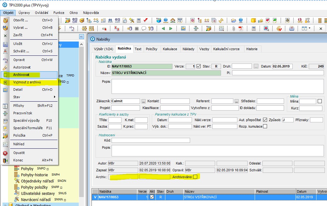327x206 pixels.
Task: Choose Vyjmout z archivu menu entry
Action: (x=29, y=82)
